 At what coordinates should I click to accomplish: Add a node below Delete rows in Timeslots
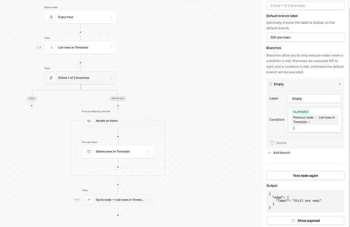[118, 167]
